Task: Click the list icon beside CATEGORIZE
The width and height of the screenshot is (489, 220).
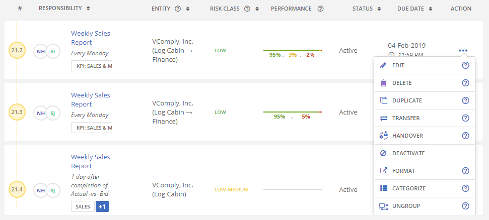Action: (x=383, y=188)
